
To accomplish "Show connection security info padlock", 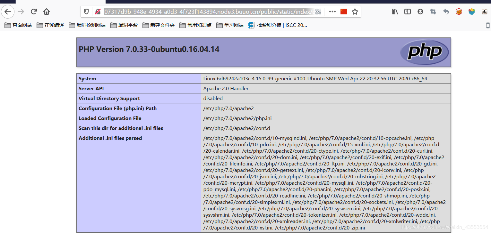I will (x=98, y=12).
